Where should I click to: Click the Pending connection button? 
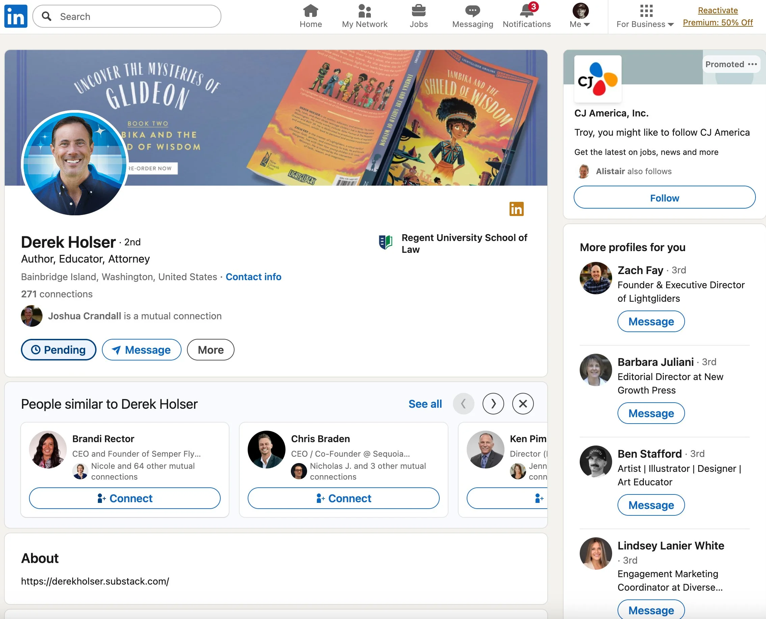coord(59,350)
